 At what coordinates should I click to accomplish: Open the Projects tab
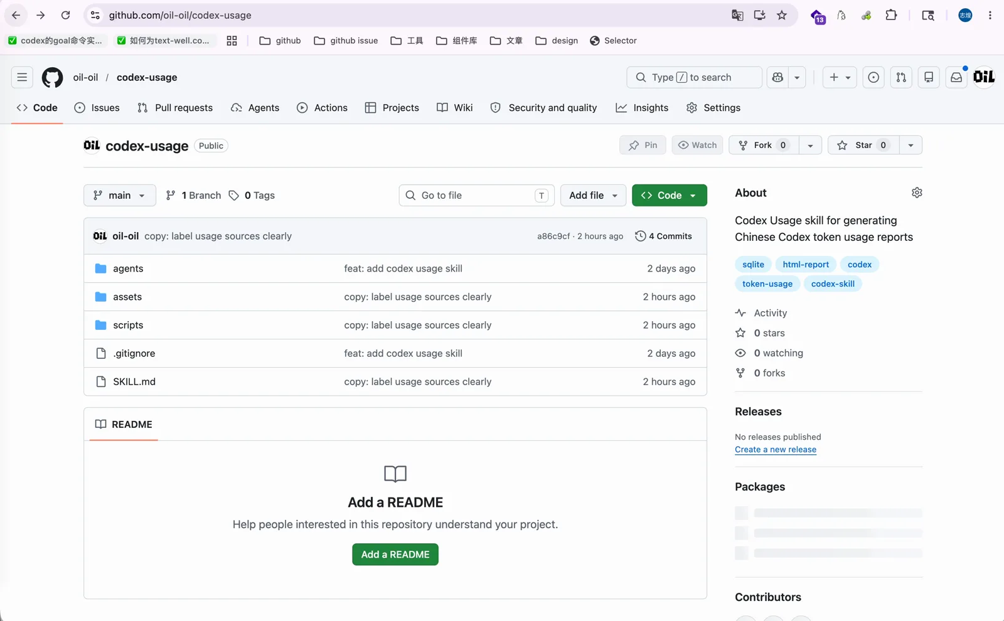point(392,108)
